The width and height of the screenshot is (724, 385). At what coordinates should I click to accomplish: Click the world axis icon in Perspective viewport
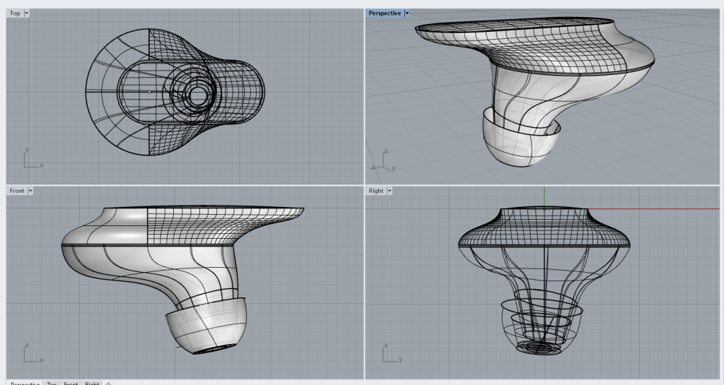383,160
